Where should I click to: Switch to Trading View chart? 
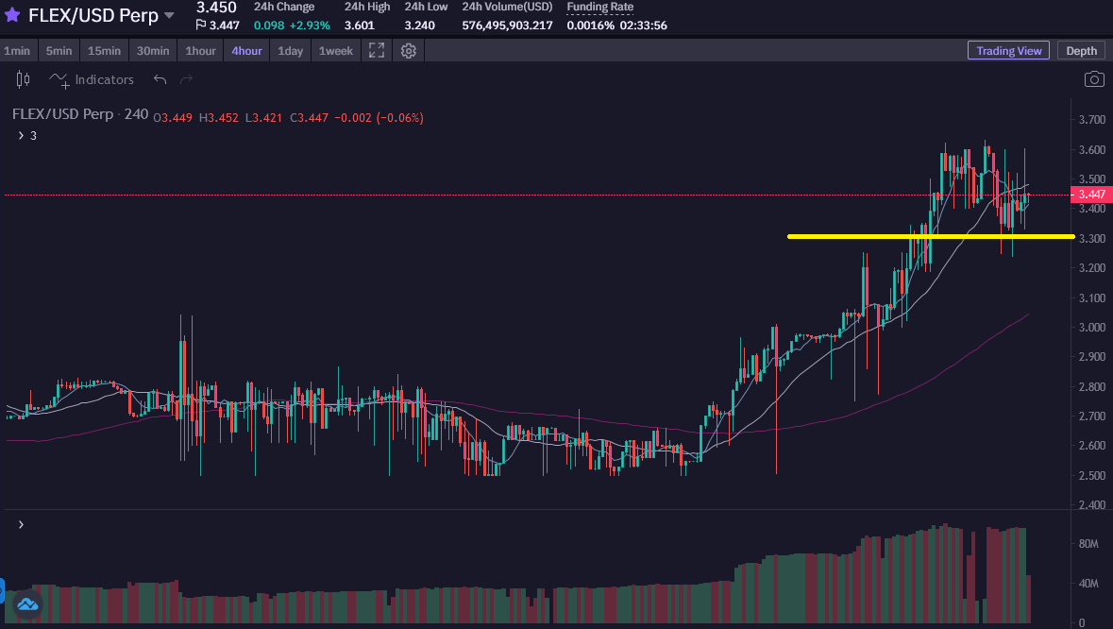point(1008,50)
